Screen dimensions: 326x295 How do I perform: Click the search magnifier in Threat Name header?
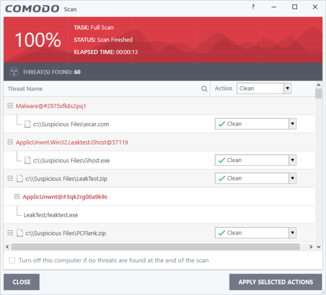(204, 89)
